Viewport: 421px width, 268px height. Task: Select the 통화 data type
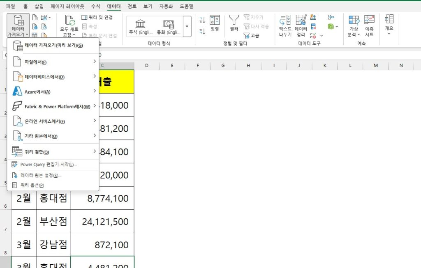click(x=169, y=26)
